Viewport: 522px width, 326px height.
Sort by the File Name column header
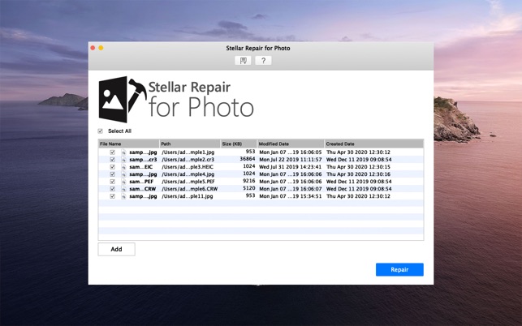129,144
